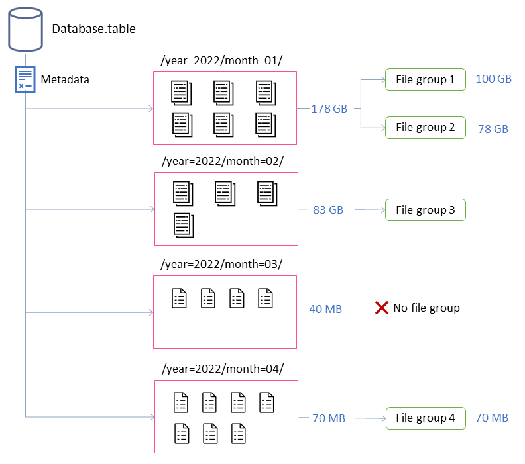Click the 100 GB label beside File group 1

pos(494,79)
